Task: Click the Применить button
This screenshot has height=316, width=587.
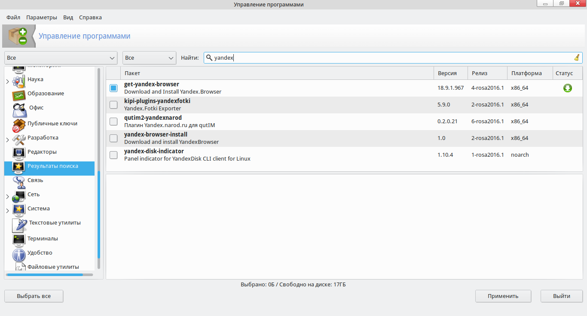Action: click(503, 296)
